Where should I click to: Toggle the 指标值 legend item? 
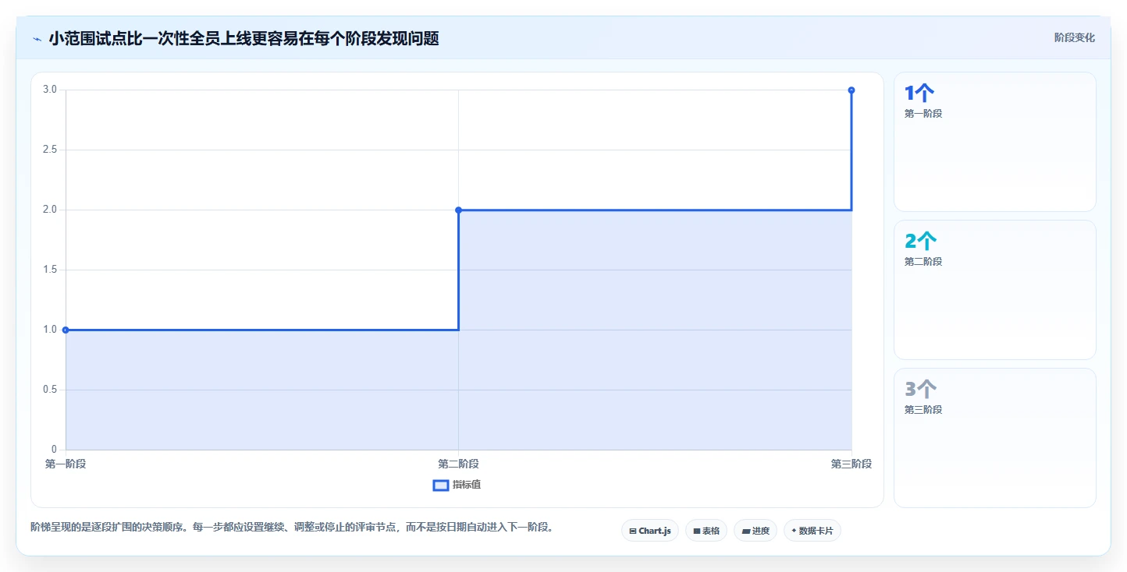pyautogui.click(x=457, y=485)
